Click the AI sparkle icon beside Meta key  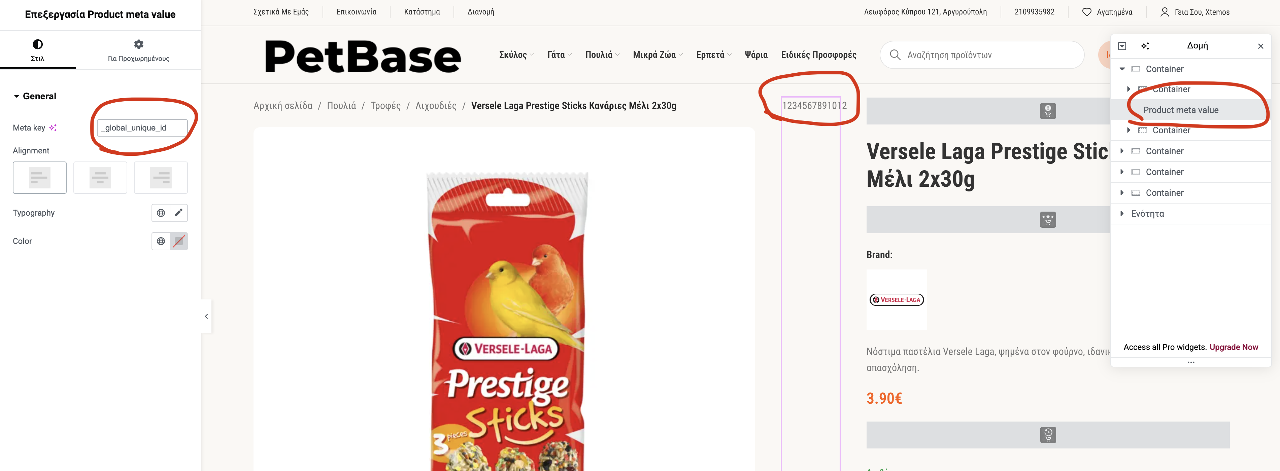[53, 128]
